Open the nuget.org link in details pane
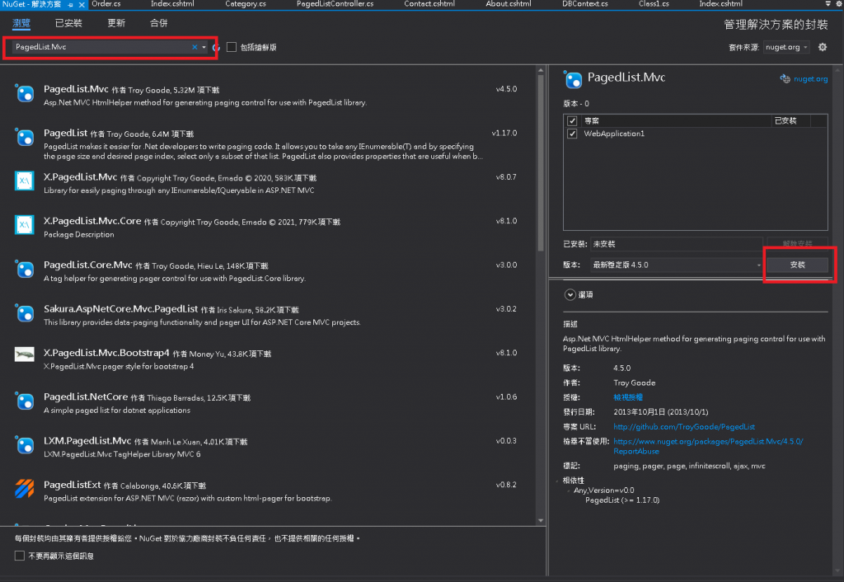Image resolution: width=844 pixels, height=582 pixels. pyautogui.click(x=811, y=79)
